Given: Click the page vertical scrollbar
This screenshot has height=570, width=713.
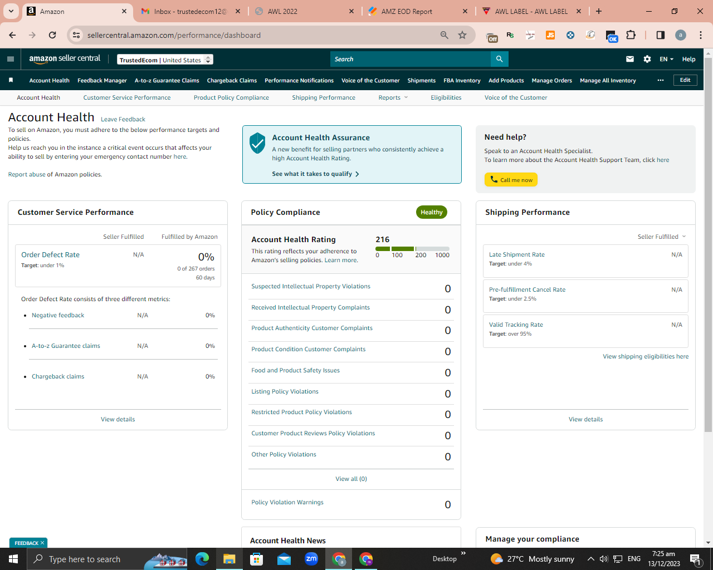Looking at the screenshot, I should point(708,245).
